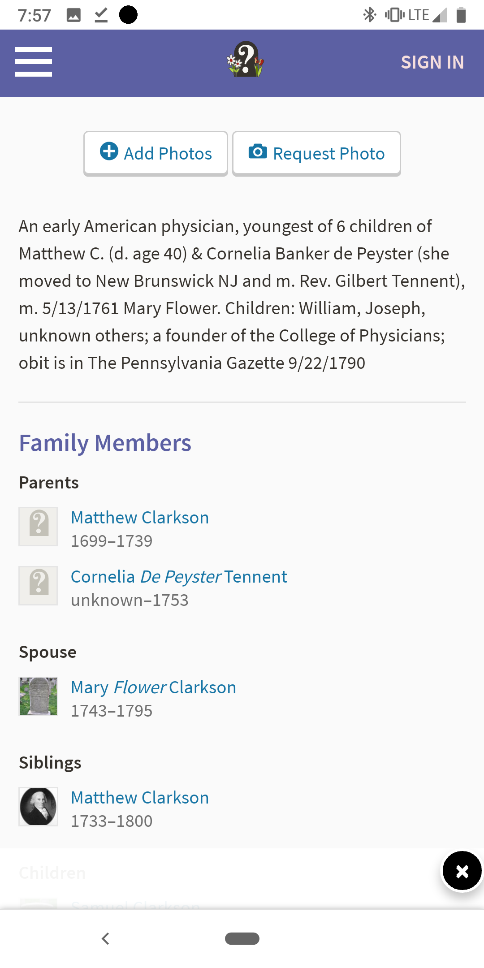The image size is (484, 968).
Task: Tap the Android home pill
Action: (242, 938)
